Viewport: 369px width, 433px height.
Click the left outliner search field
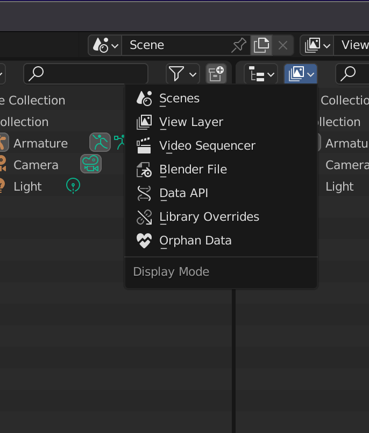(x=86, y=74)
